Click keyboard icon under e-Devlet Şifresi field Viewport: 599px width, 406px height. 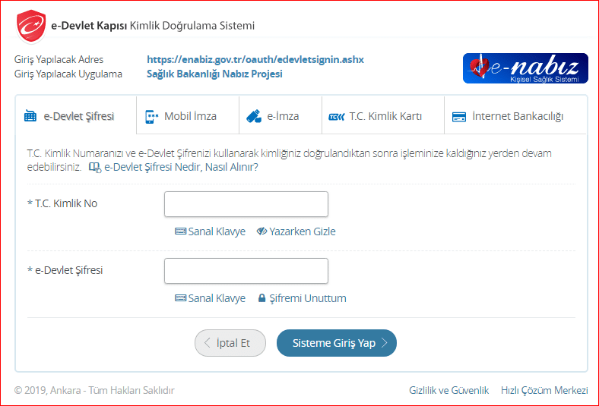click(180, 298)
